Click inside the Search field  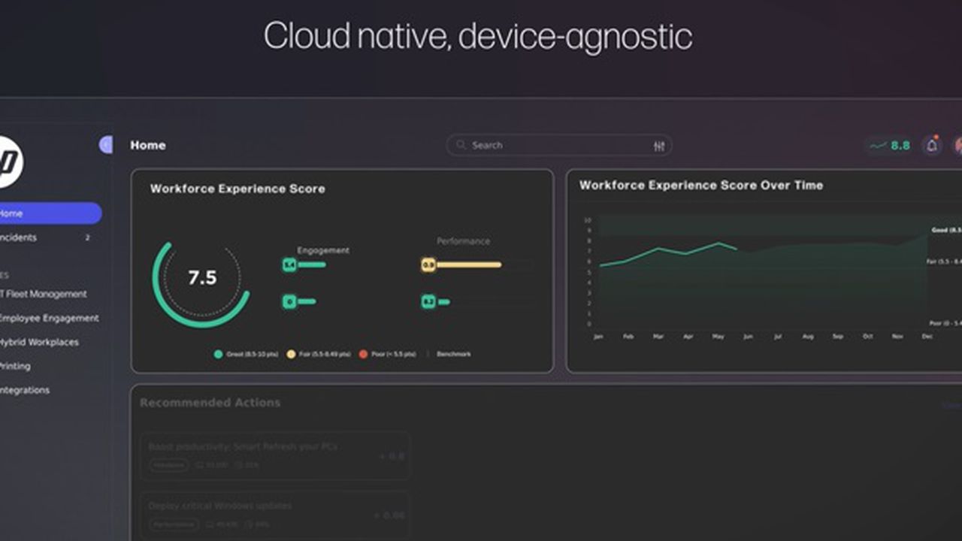tap(556, 145)
